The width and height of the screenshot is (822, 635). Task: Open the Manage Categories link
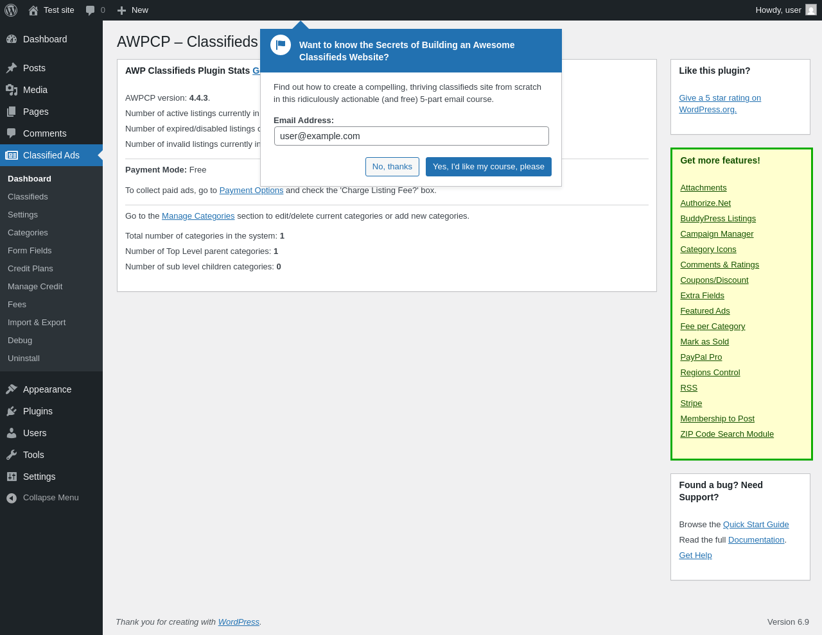198,216
